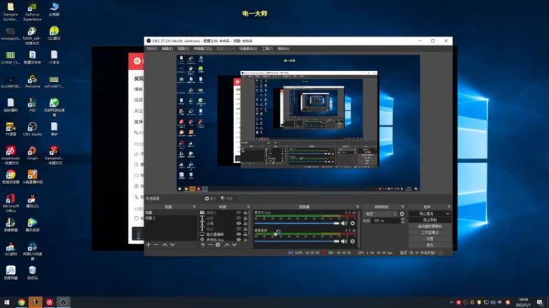
Task: Switch to OBS in the taskbar
Action: 63,303
